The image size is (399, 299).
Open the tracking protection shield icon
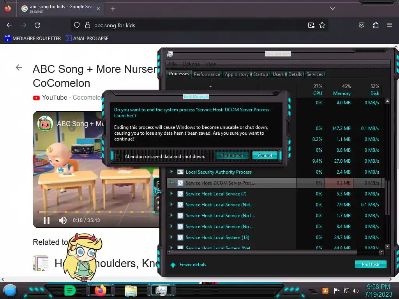(77, 25)
